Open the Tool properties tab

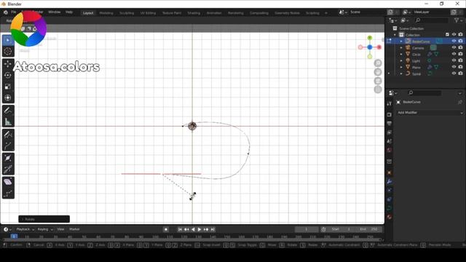click(x=390, y=103)
